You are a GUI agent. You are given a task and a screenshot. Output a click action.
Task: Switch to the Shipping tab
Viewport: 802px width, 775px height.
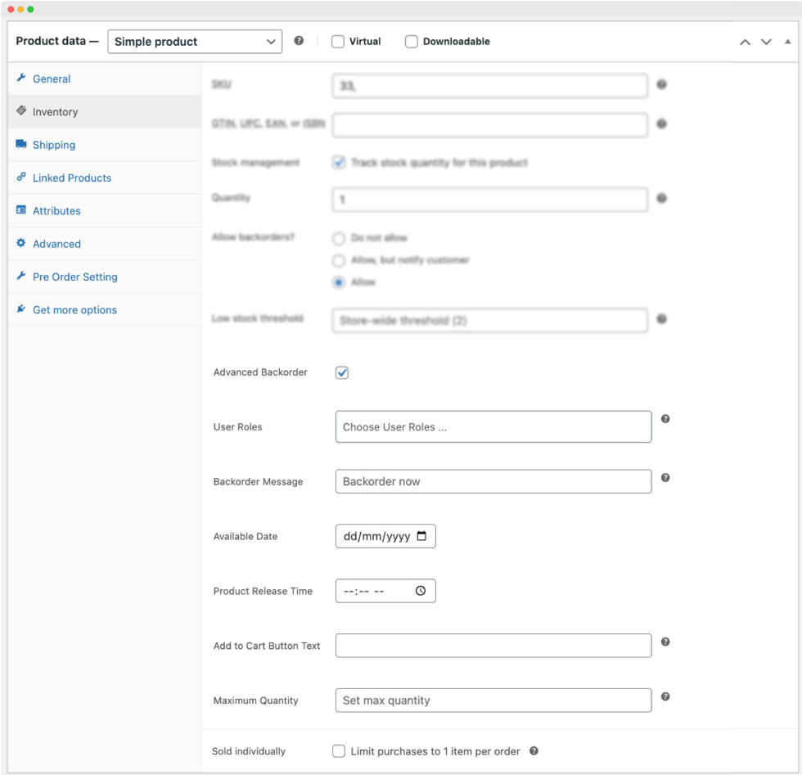click(54, 145)
